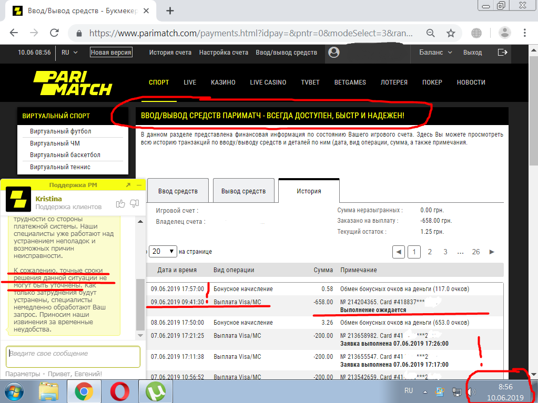Screen dimensions: 538x403
Task: Open the КАЗИНО menu section
Action: 223,82
